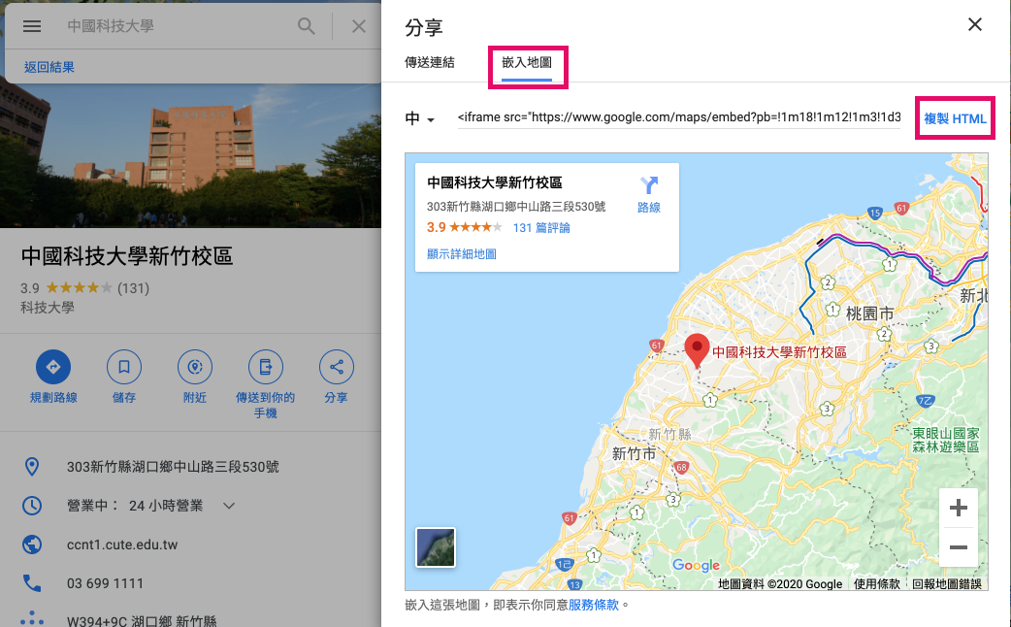Image resolution: width=1011 pixels, height=627 pixels.
Task: Click the Google logo on the map
Action: [696, 565]
